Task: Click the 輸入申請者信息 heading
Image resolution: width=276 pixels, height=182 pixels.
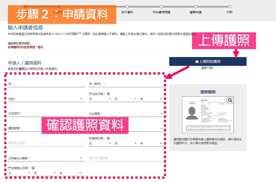Action: point(26,28)
